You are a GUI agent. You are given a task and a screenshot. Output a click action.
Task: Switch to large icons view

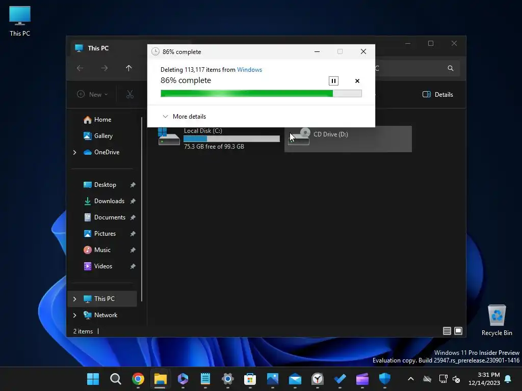click(458, 331)
